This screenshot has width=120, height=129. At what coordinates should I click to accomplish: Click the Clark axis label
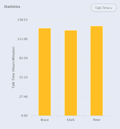pos(71,120)
